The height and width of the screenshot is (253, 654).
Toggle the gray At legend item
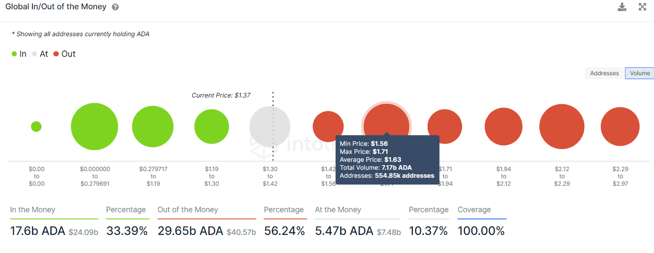40,54
